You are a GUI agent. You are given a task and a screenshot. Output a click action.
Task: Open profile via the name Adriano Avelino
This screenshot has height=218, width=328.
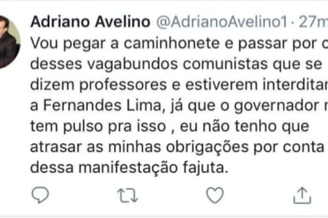click(90, 22)
